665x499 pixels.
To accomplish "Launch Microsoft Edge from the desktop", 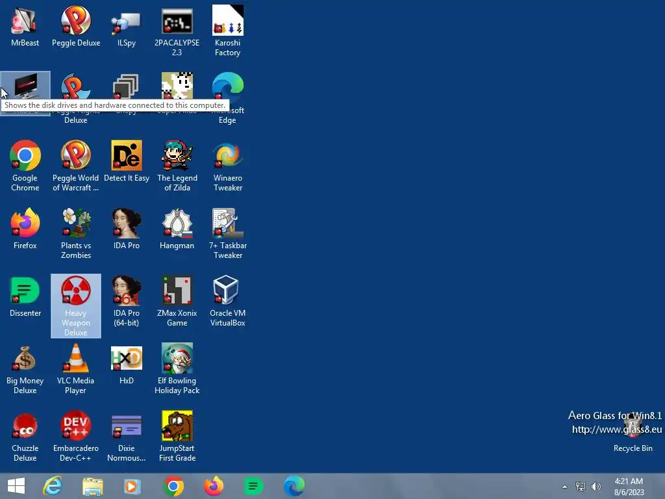I will [227, 86].
